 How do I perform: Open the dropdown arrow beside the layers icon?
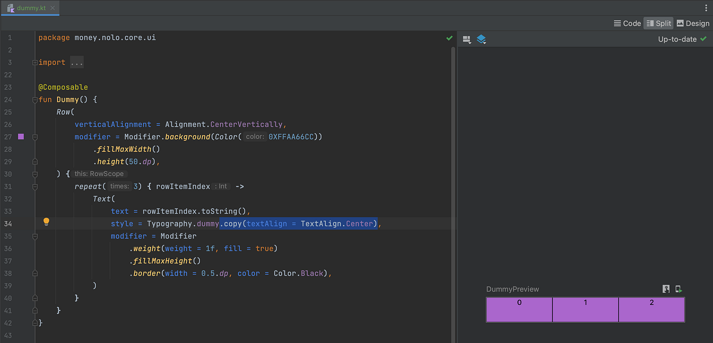tap(485, 42)
